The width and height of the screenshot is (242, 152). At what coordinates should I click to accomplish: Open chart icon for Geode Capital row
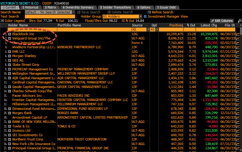[x=237, y=87]
